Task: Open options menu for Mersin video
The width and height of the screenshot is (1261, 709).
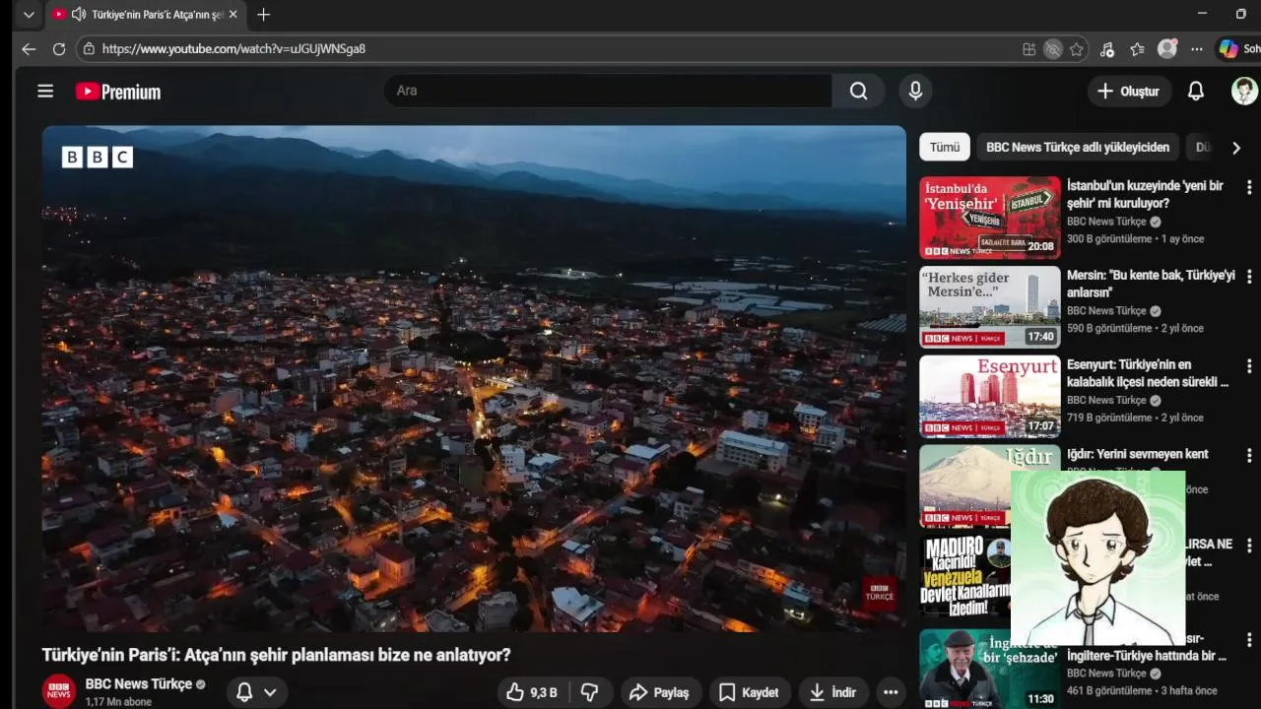Action: coord(1249,277)
